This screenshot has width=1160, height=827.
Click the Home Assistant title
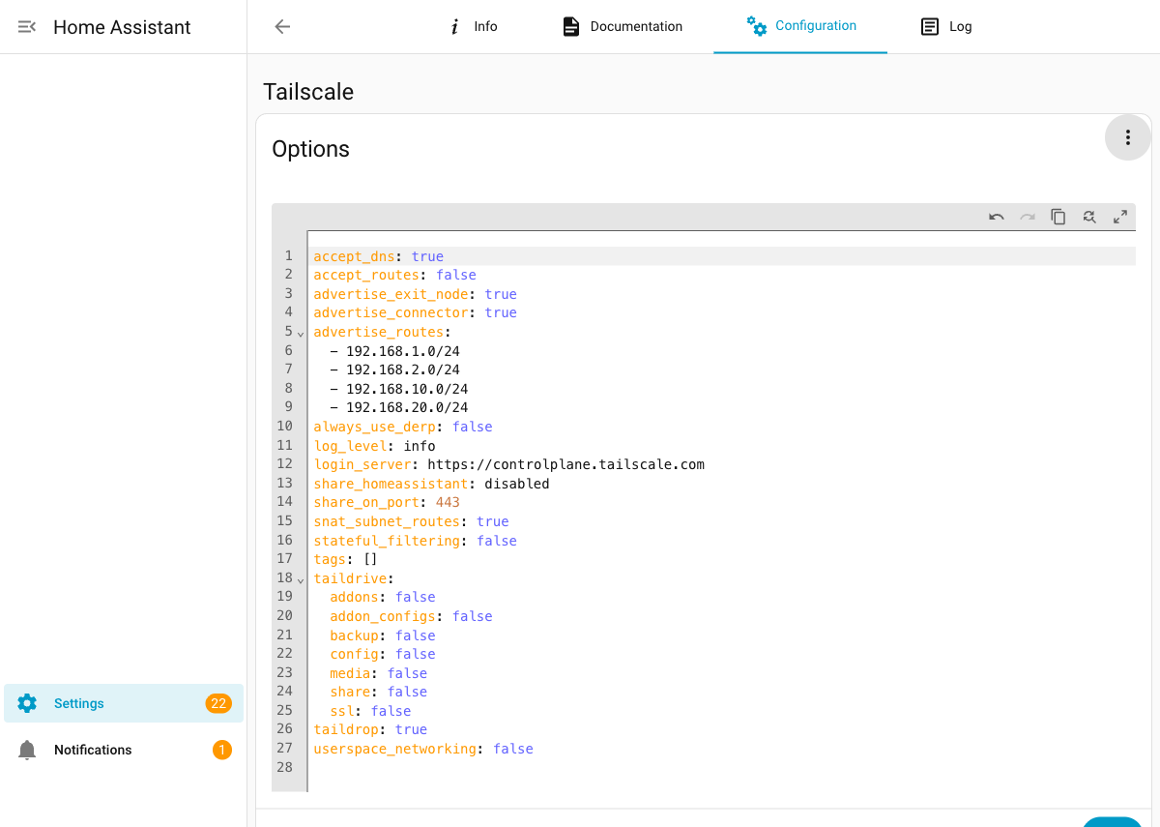point(122,27)
